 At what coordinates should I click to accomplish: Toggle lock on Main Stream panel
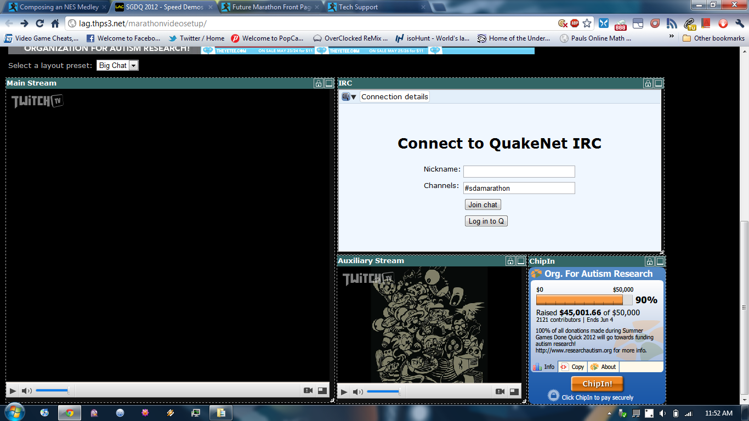pyautogui.click(x=318, y=84)
